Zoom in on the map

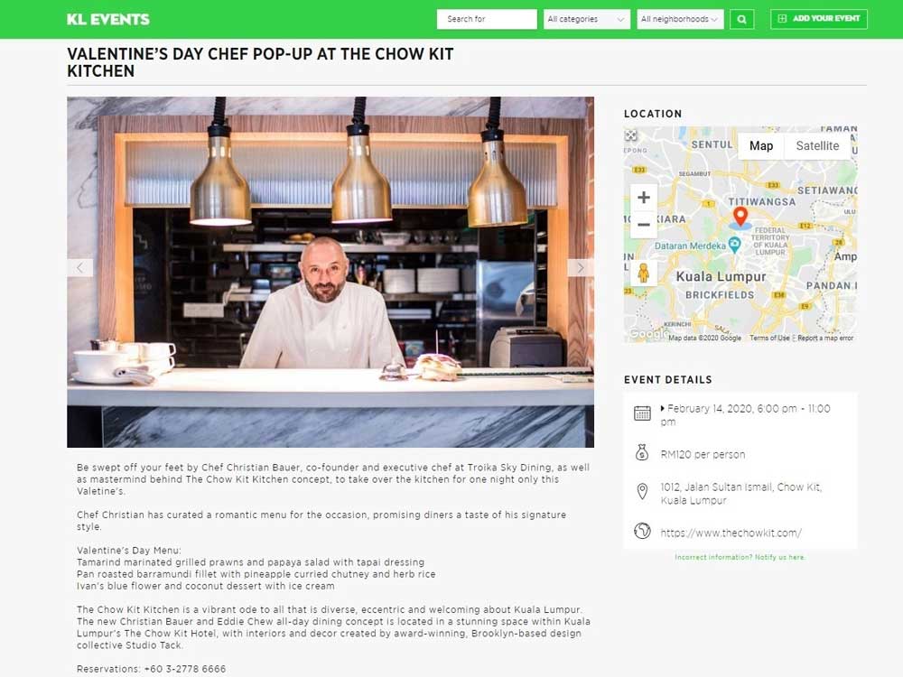[x=644, y=198]
